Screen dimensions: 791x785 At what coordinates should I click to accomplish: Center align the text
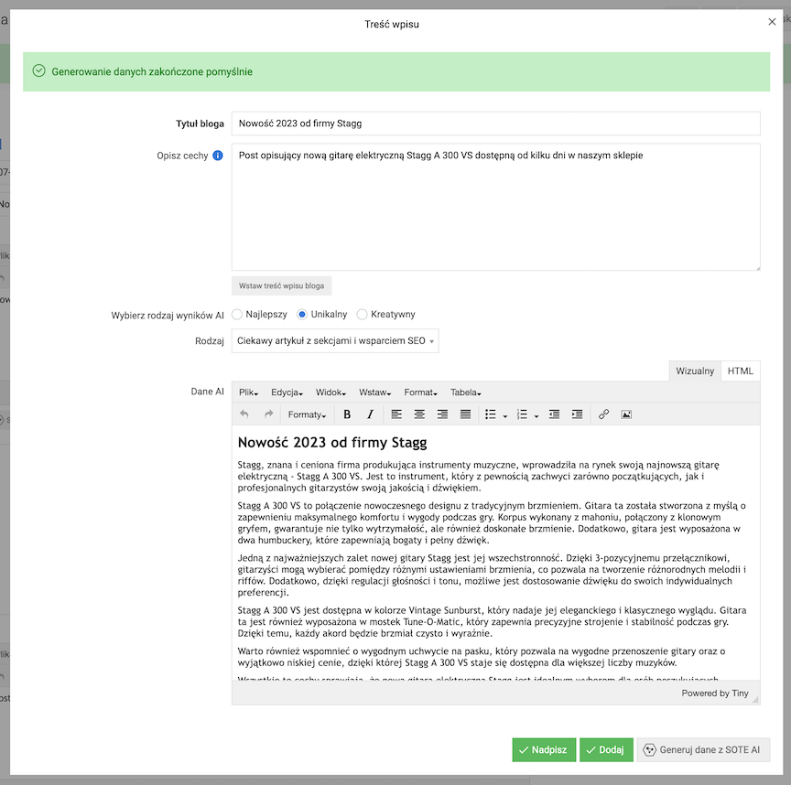(x=419, y=414)
